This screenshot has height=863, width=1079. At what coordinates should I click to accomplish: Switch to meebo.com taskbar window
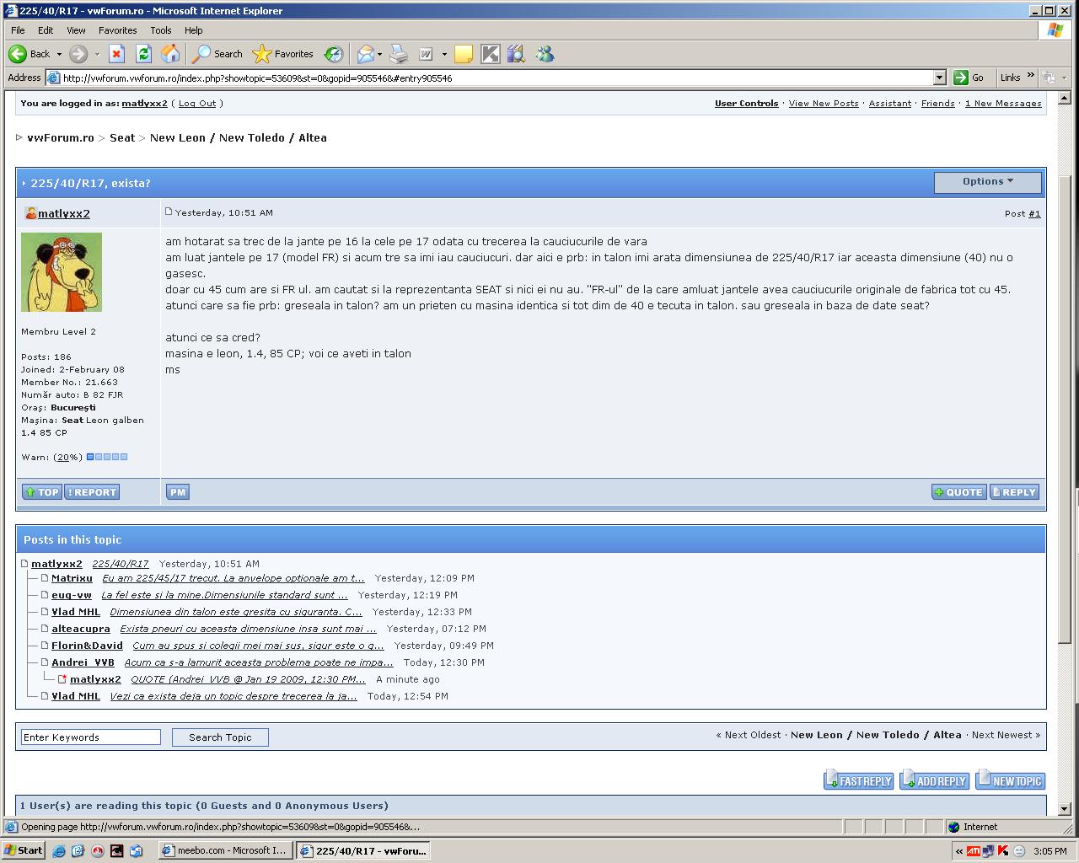225,850
